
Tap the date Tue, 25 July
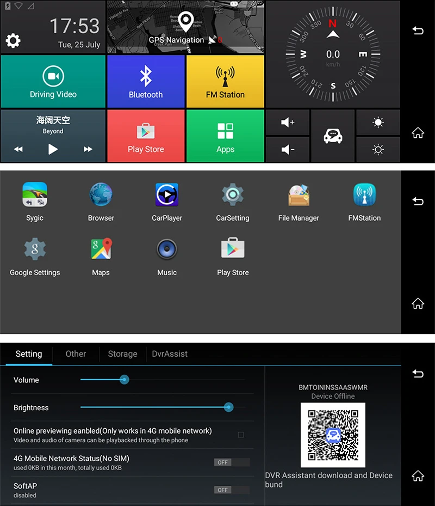79,45
